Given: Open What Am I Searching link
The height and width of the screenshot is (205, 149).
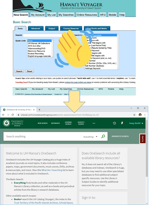Looking at the screenshot, I should [52, 170].
